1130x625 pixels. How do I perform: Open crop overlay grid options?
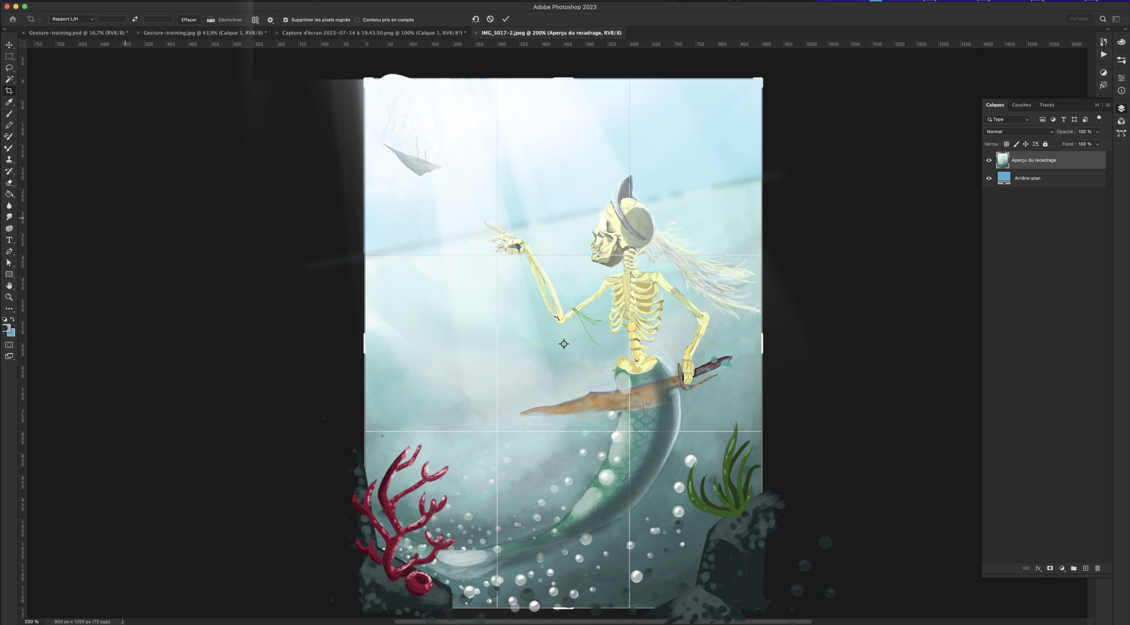(255, 20)
